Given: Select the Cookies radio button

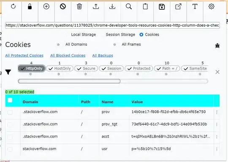Looking at the screenshot, I should coord(141,35).
